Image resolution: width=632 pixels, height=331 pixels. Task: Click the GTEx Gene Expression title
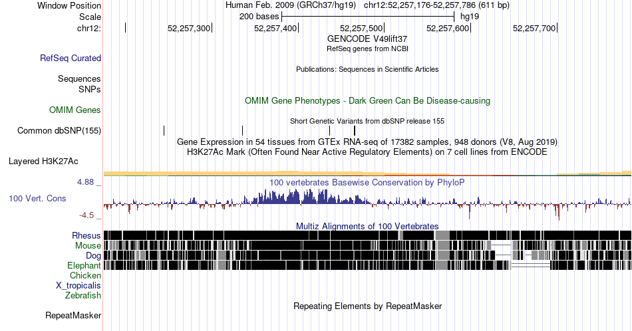[367, 142]
